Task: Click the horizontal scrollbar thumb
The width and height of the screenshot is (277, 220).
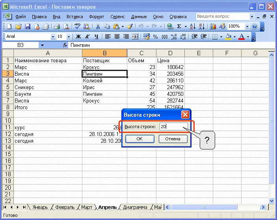Action: (204, 207)
